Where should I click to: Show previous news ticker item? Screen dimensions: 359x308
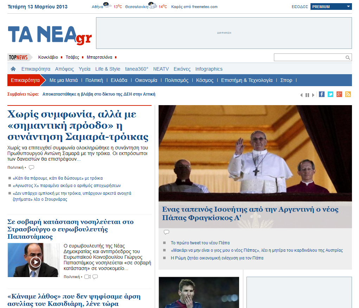coord(301,95)
